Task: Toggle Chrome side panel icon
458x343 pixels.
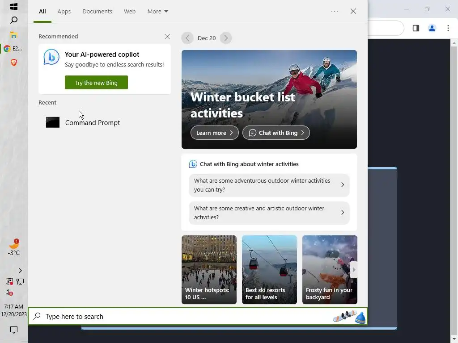Action: [416, 28]
